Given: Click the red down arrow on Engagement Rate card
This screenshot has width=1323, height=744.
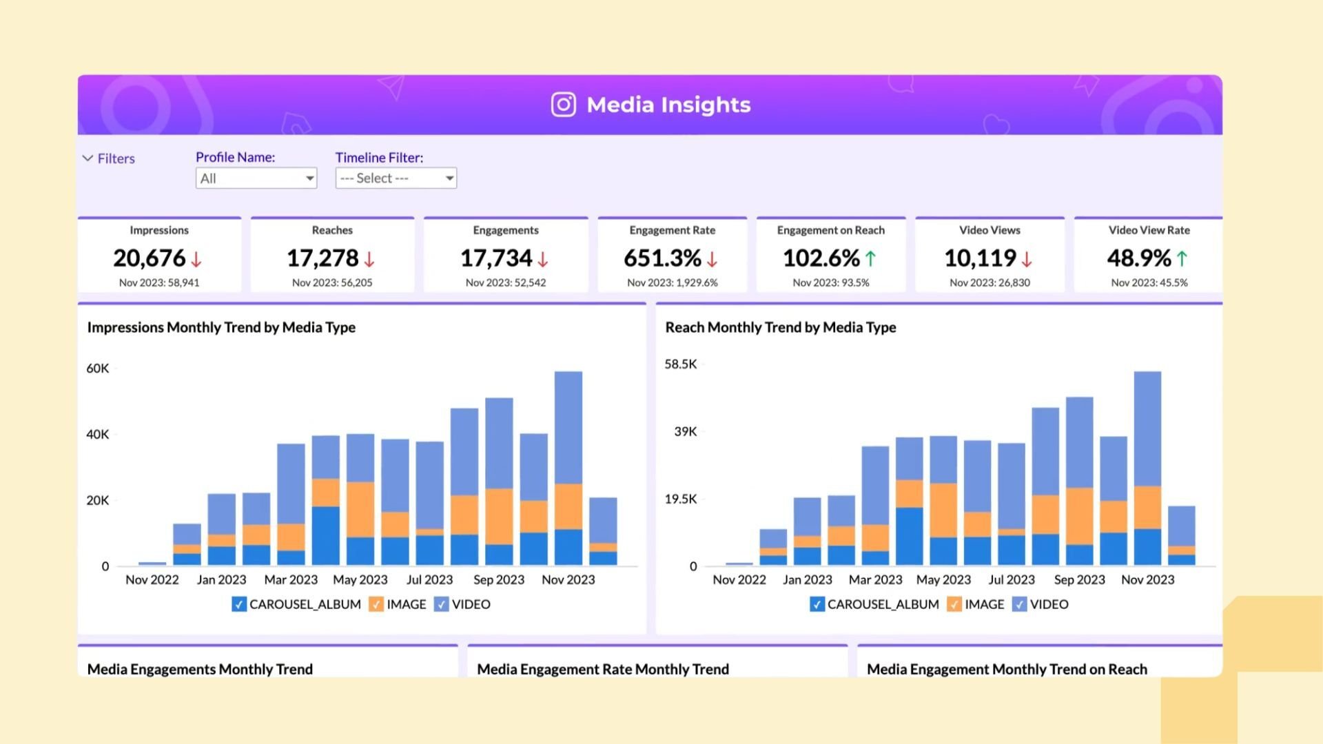Looking at the screenshot, I should (x=712, y=260).
